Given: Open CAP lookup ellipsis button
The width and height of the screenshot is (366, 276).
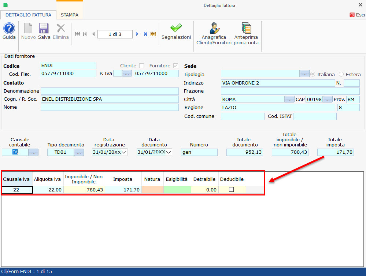Looking at the screenshot, I should tap(328, 100).
